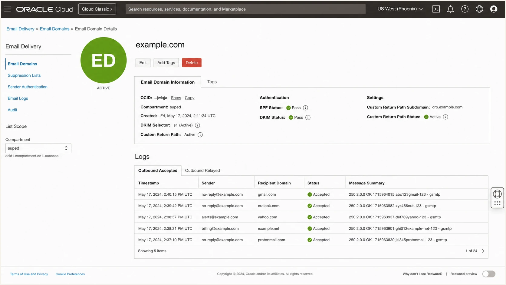Screen dimensions: 506x285
Task: Click the crp.example.com subdomain value
Action: 447,107
